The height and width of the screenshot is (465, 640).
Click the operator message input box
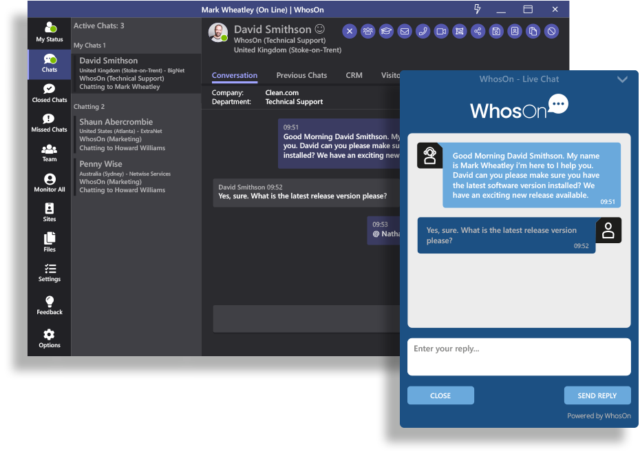[307, 319]
